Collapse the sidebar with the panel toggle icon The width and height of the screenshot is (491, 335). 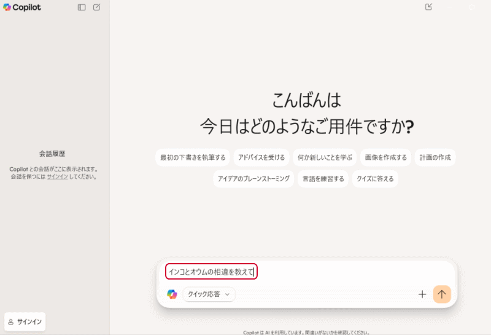(x=82, y=7)
